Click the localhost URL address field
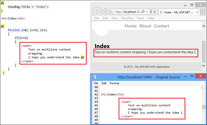207x125 pixels. (126, 12)
